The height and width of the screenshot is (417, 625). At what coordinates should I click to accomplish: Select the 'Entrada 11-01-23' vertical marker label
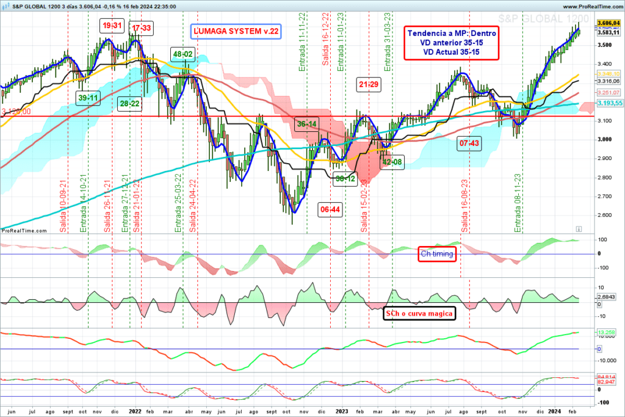coord(341,42)
